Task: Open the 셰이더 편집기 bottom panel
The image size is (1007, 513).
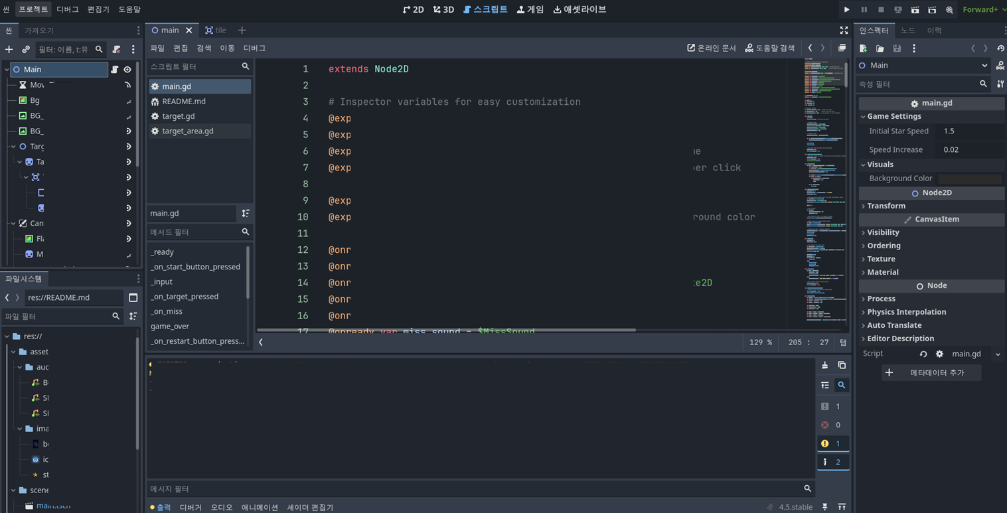Action: pos(310,507)
